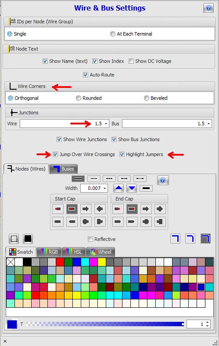This screenshot has width=219, height=346.
Task: Open the RGB color tab
Action: tap(49, 252)
